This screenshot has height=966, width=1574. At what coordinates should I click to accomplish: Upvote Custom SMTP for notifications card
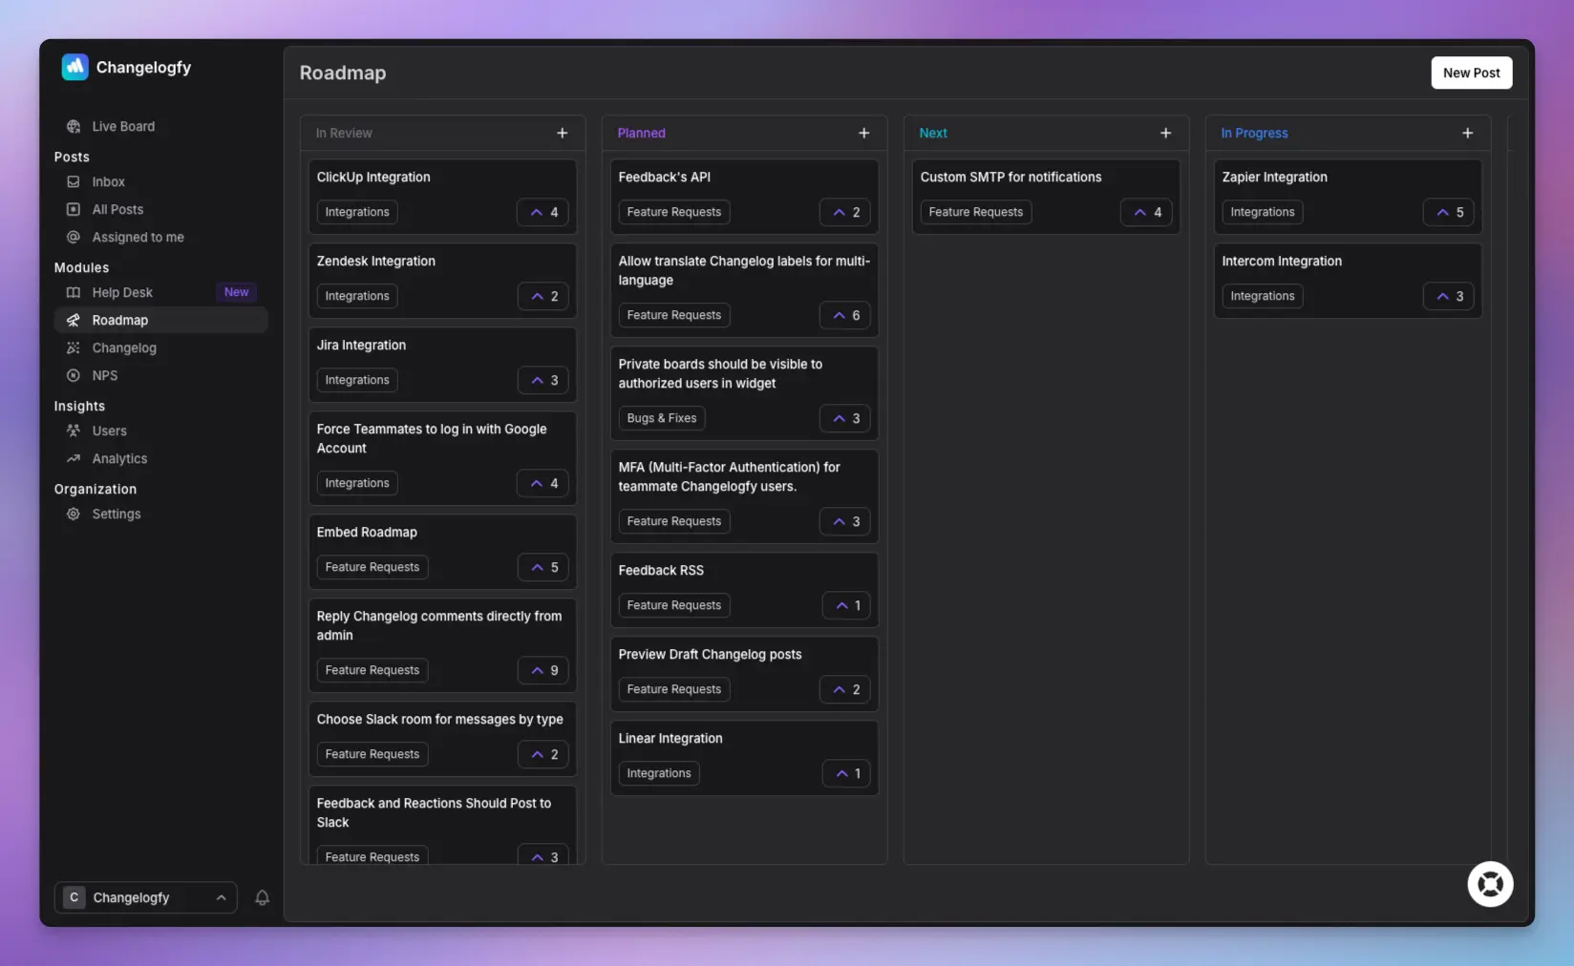click(x=1146, y=212)
